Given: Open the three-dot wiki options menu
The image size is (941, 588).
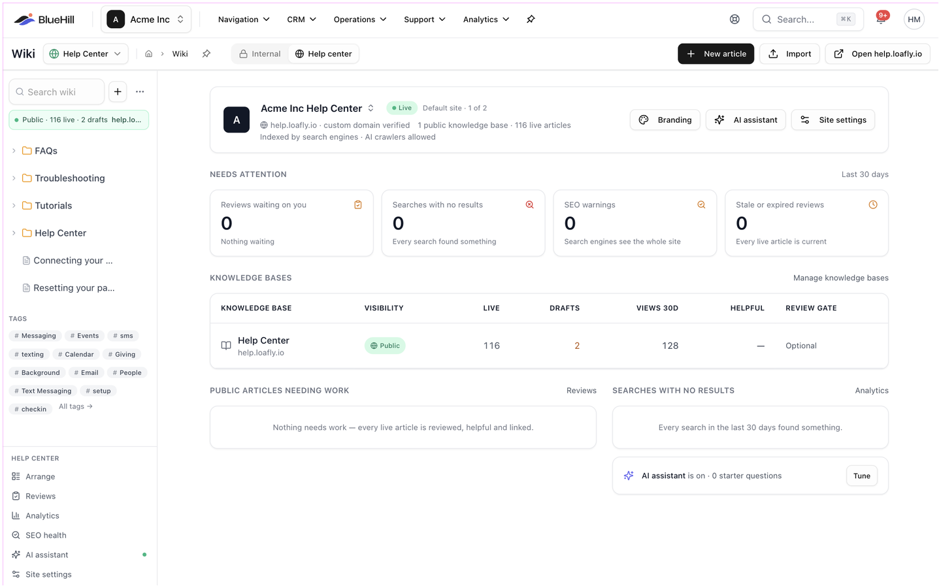Looking at the screenshot, I should click(x=140, y=92).
